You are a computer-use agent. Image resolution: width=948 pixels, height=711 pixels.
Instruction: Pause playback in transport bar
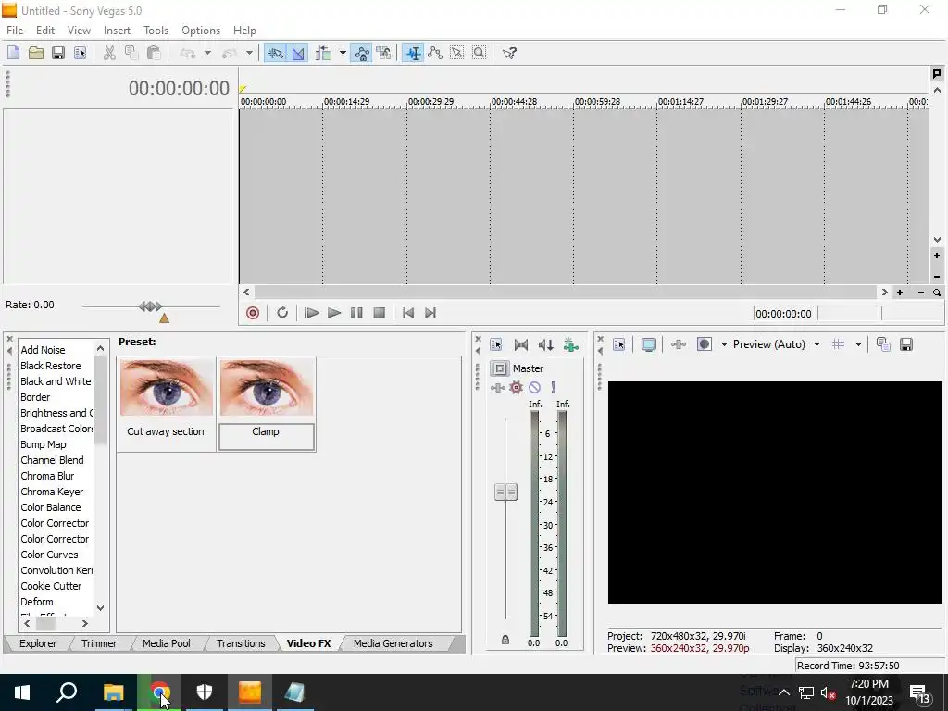point(356,313)
